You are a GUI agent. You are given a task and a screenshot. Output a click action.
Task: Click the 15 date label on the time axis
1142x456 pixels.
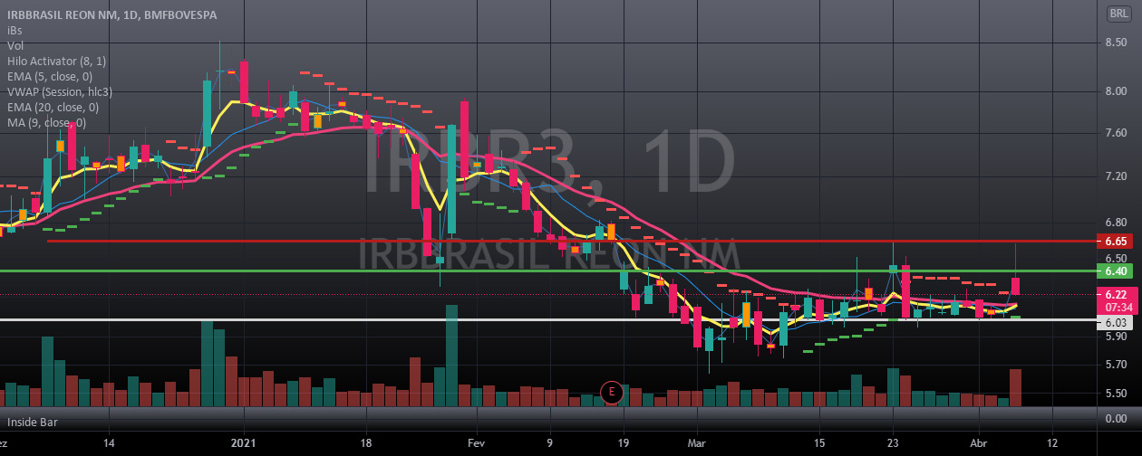click(819, 444)
